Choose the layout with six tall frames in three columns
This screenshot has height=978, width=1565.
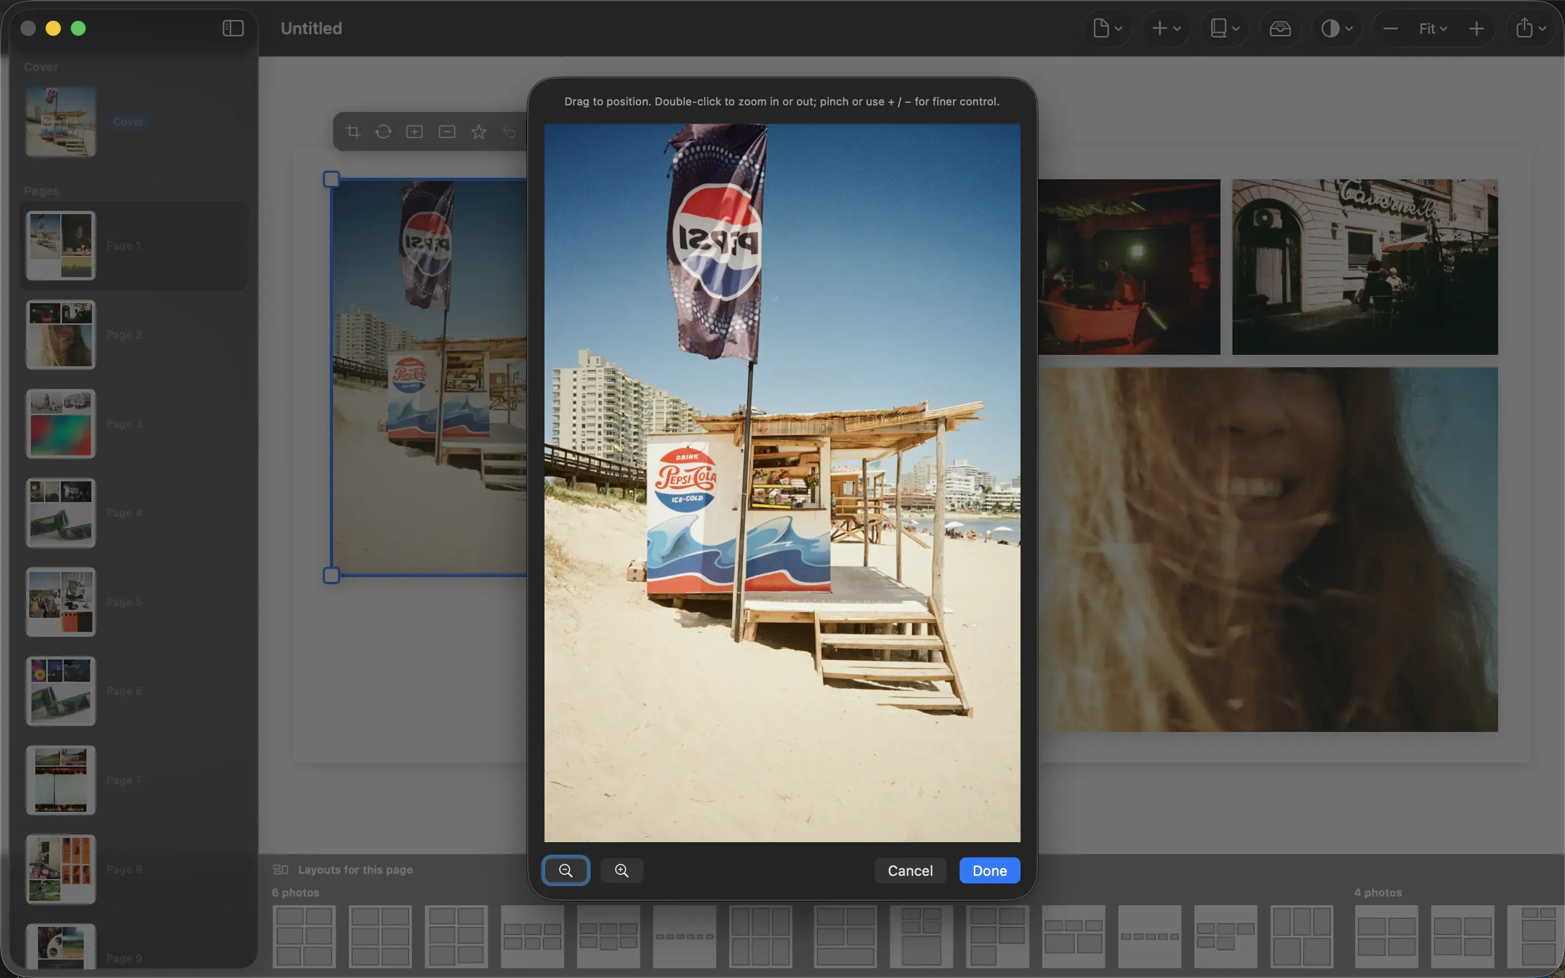point(761,937)
